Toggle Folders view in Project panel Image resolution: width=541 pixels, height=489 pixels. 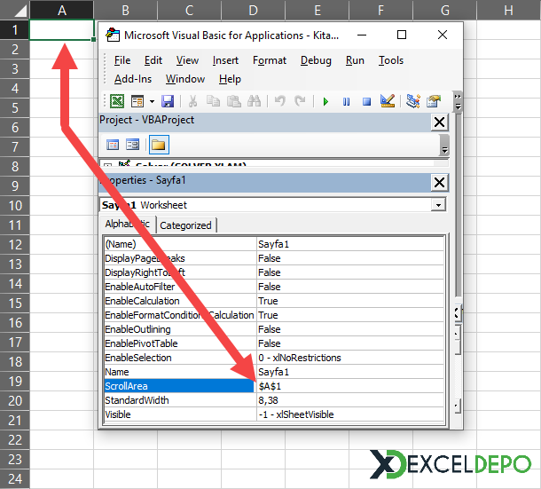(159, 145)
